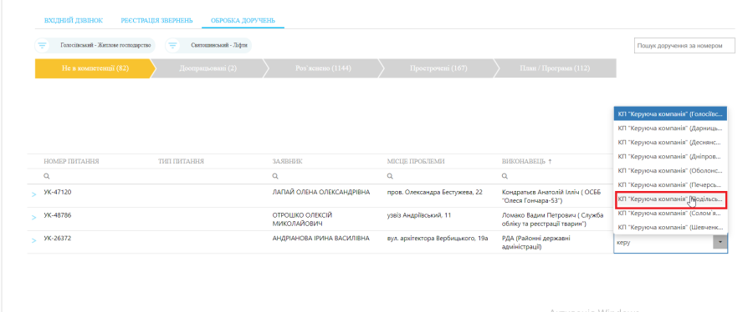Click applicant АНДРІАНОВА ІРИНА ВАСИЛІВНА
Image resolution: width=753 pixels, height=312 pixels.
(320, 239)
